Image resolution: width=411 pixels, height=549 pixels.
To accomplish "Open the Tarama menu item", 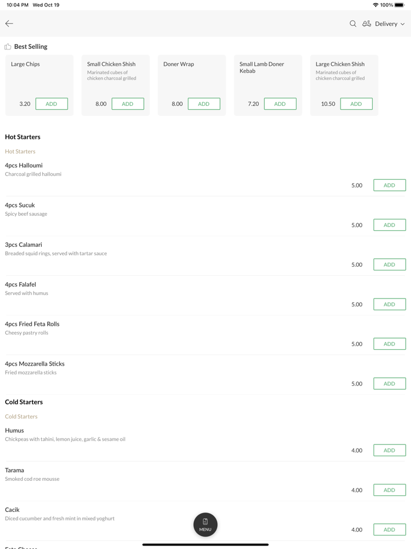I will coord(15,470).
